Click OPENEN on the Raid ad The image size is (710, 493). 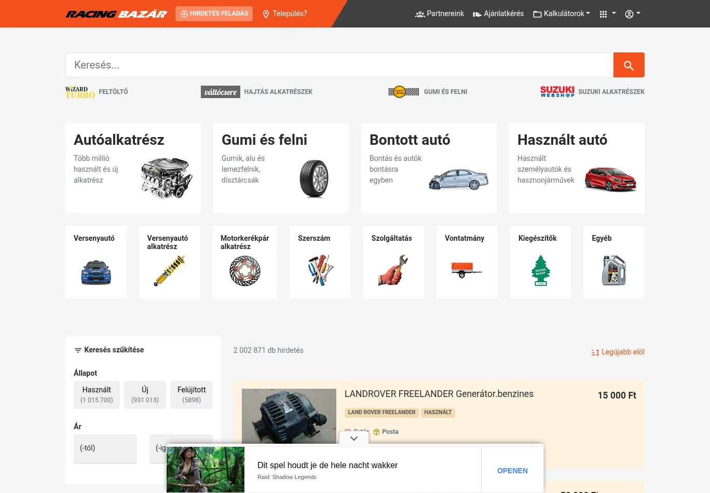coord(512,471)
